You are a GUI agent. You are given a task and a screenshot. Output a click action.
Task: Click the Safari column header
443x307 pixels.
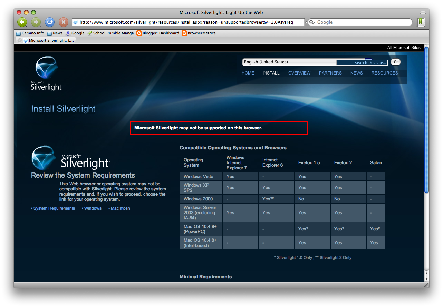click(x=376, y=162)
